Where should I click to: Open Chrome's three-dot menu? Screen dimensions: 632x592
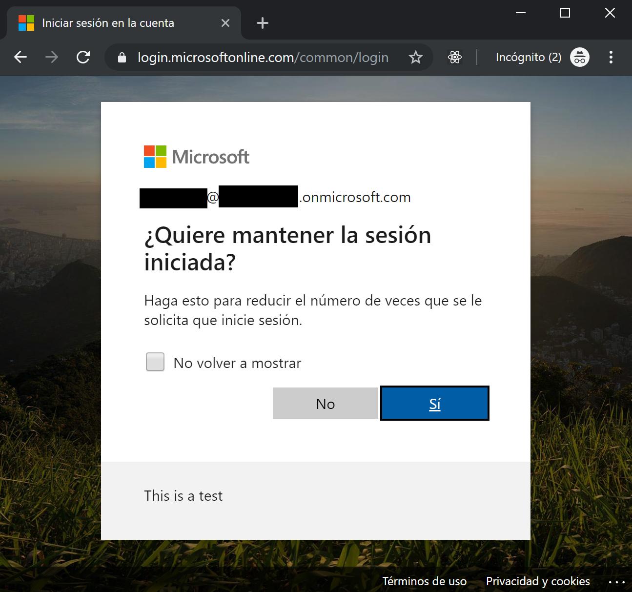point(611,58)
